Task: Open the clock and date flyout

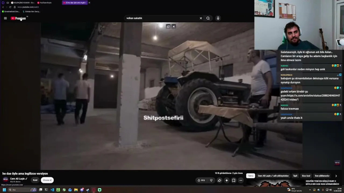Action: [337, 190]
